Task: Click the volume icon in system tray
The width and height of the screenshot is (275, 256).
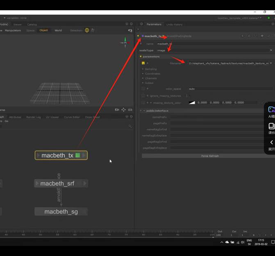Action: pyautogui.click(x=243, y=242)
